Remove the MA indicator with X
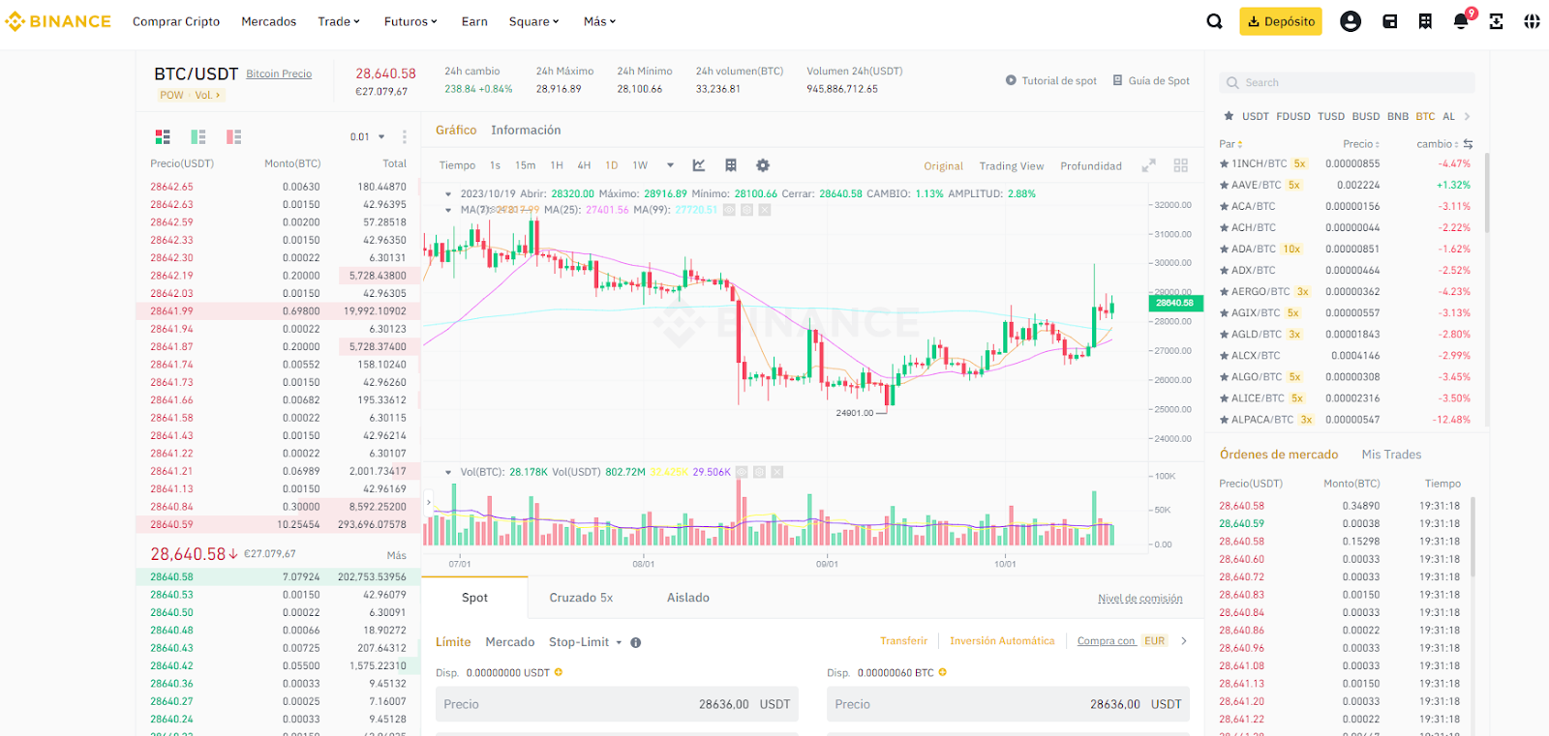This screenshot has height=736, width=1549. (x=765, y=210)
